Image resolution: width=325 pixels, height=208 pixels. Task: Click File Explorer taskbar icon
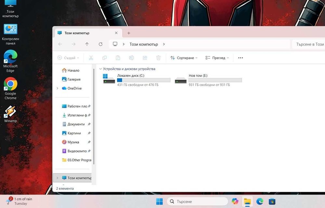247,202
